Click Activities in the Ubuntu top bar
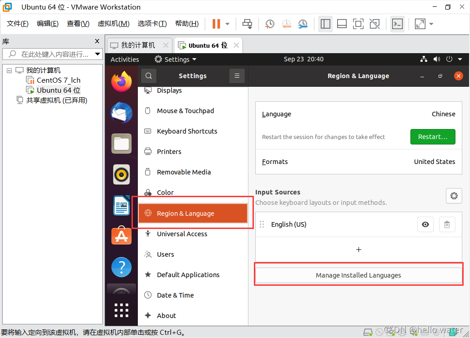Screen dimensions: 470x338 point(125,59)
